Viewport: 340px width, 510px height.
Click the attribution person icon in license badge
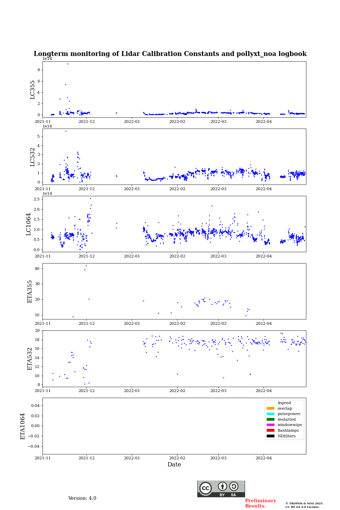(x=222, y=486)
